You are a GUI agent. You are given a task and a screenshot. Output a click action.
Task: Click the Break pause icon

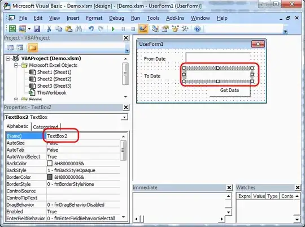point(123,29)
